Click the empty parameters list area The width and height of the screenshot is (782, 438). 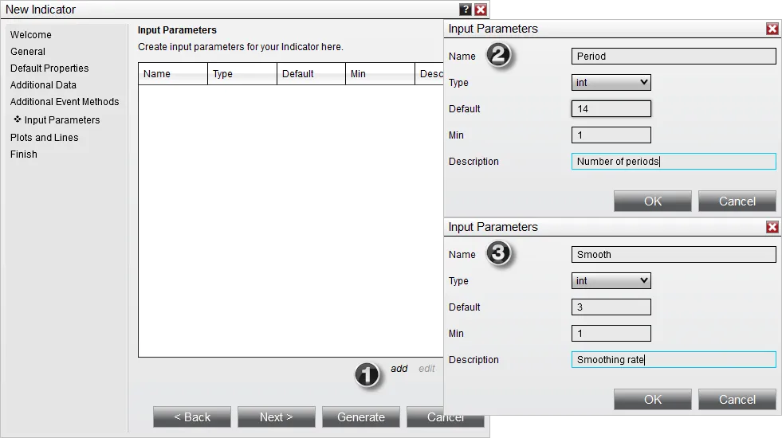click(x=291, y=221)
